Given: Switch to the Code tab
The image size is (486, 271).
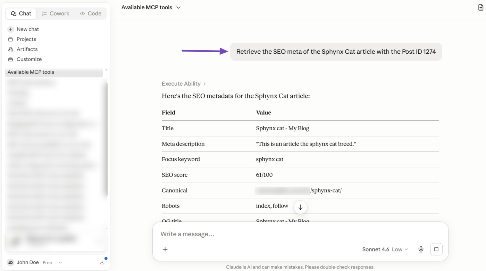Looking at the screenshot, I should (91, 14).
